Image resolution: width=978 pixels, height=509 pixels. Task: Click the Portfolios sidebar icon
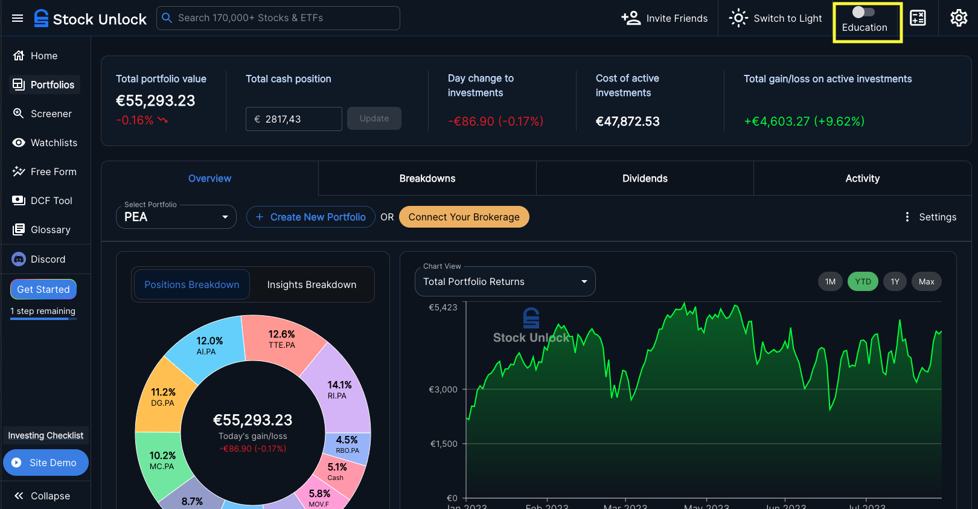point(19,85)
